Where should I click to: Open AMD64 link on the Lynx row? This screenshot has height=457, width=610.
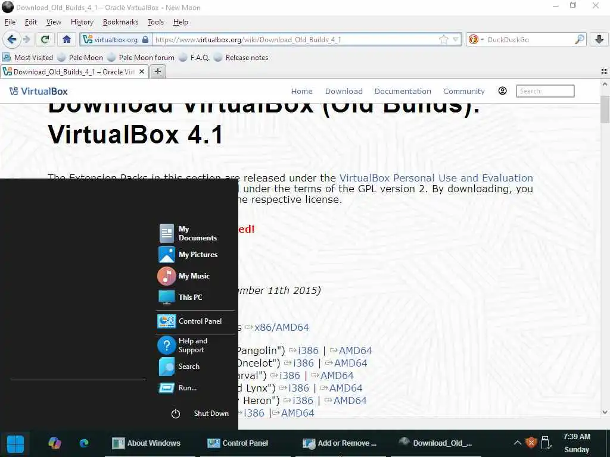[346, 388]
